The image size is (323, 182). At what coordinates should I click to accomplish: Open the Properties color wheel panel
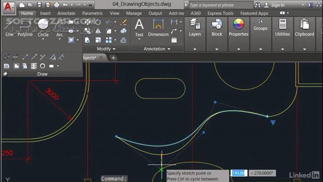pyautogui.click(x=239, y=27)
